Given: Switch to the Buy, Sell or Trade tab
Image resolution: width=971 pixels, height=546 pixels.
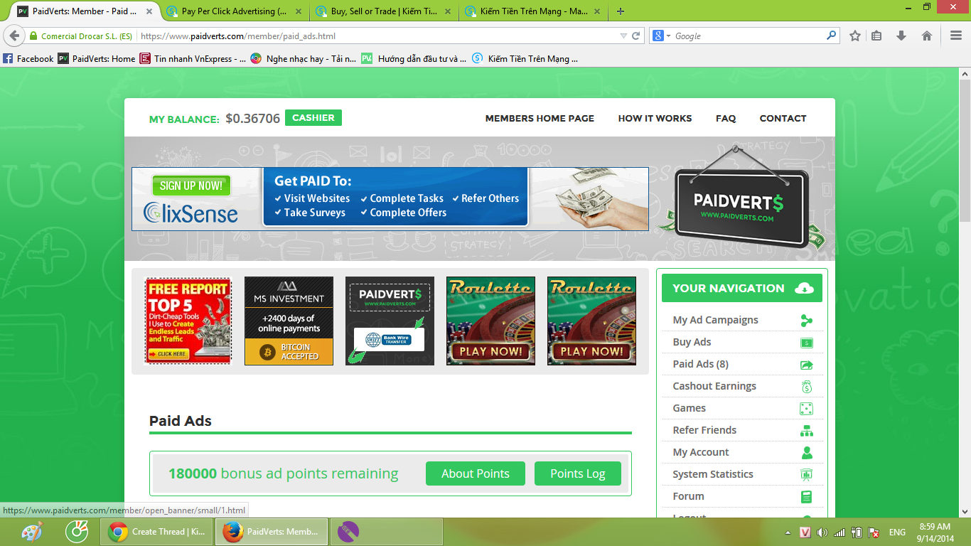Looking at the screenshot, I should [383, 11].
